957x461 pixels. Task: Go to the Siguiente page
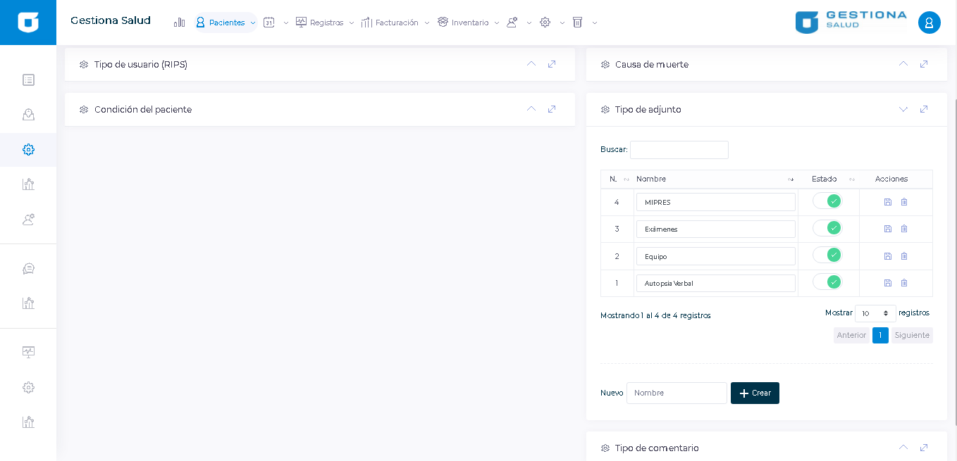point(911,335)
